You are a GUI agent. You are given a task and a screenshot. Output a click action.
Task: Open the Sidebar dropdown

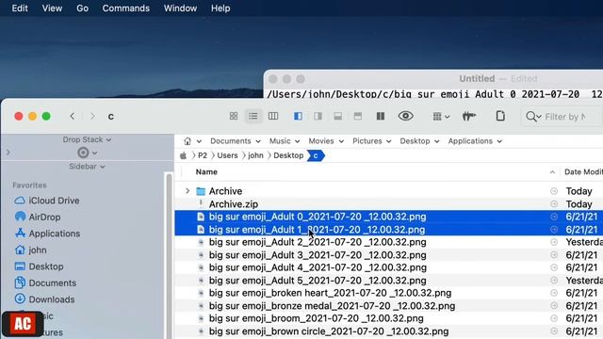[x=87, y=167]
